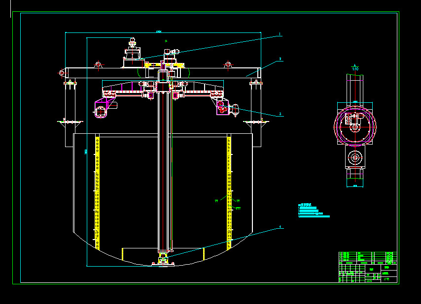
Task: Select the cyan technical requirements notes block
Action: [314, 211]
